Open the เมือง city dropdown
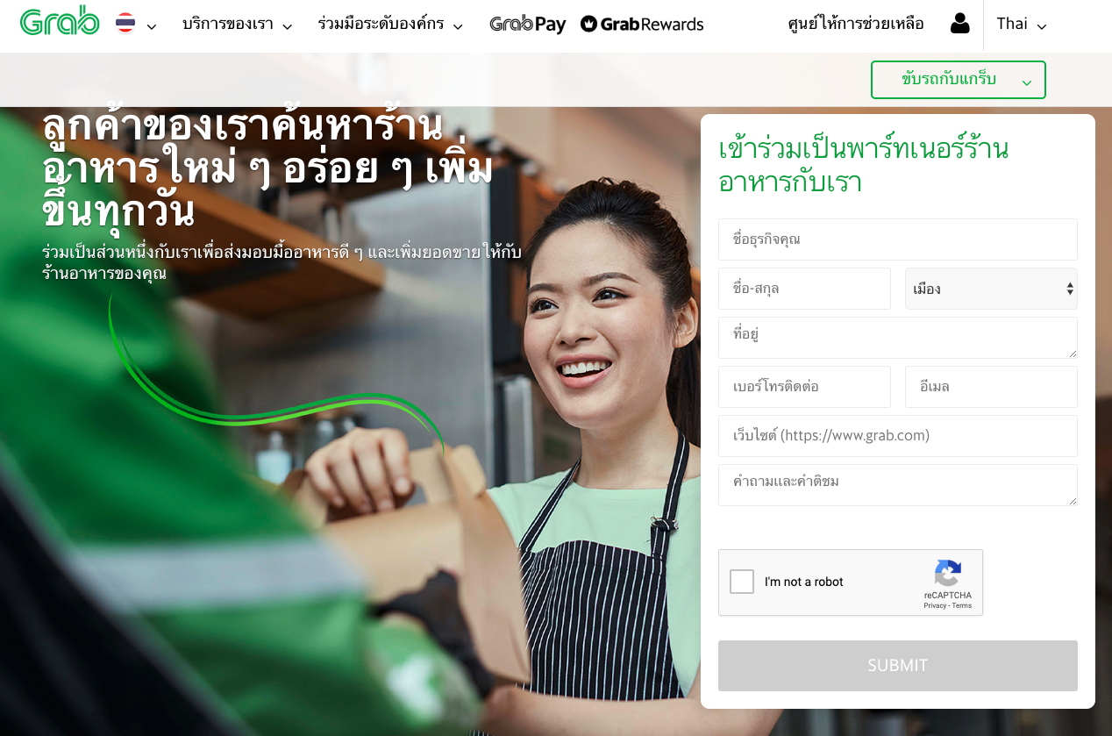This screenshot has width=1112, height=736. point(991,289)
